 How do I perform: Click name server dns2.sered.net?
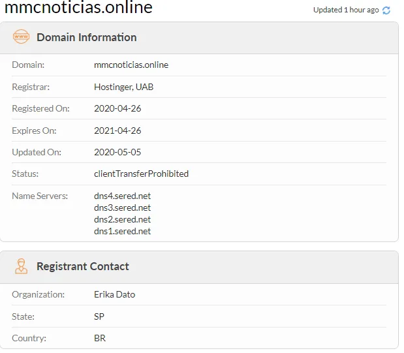tap(122, 219)
